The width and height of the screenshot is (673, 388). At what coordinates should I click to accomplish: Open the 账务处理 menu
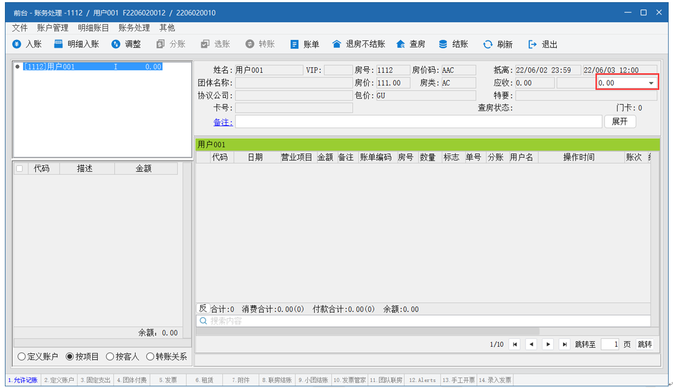134,28
